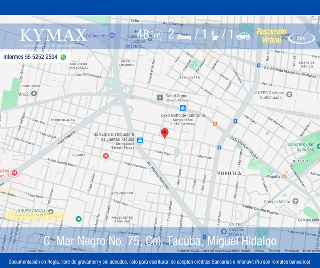Image resolution: width=320 pixels, height=268 pixels.
Task: Click the SAN ALVARO neighborhood label
Action: (190, 77)
